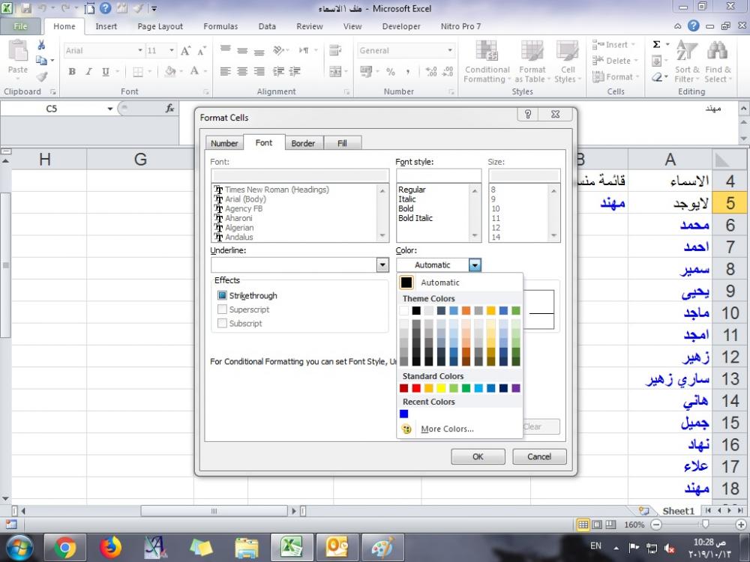Click the zoom in plus button
The height and width of the screenshot is (562, 750).
[x=741, y=525]
